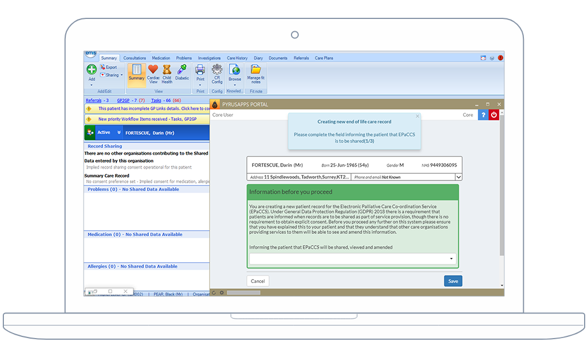Screen dimensions: 588x357
Task: Click the Pyrusapps Portal pear logo icon
Action: [x=215, y=105]
